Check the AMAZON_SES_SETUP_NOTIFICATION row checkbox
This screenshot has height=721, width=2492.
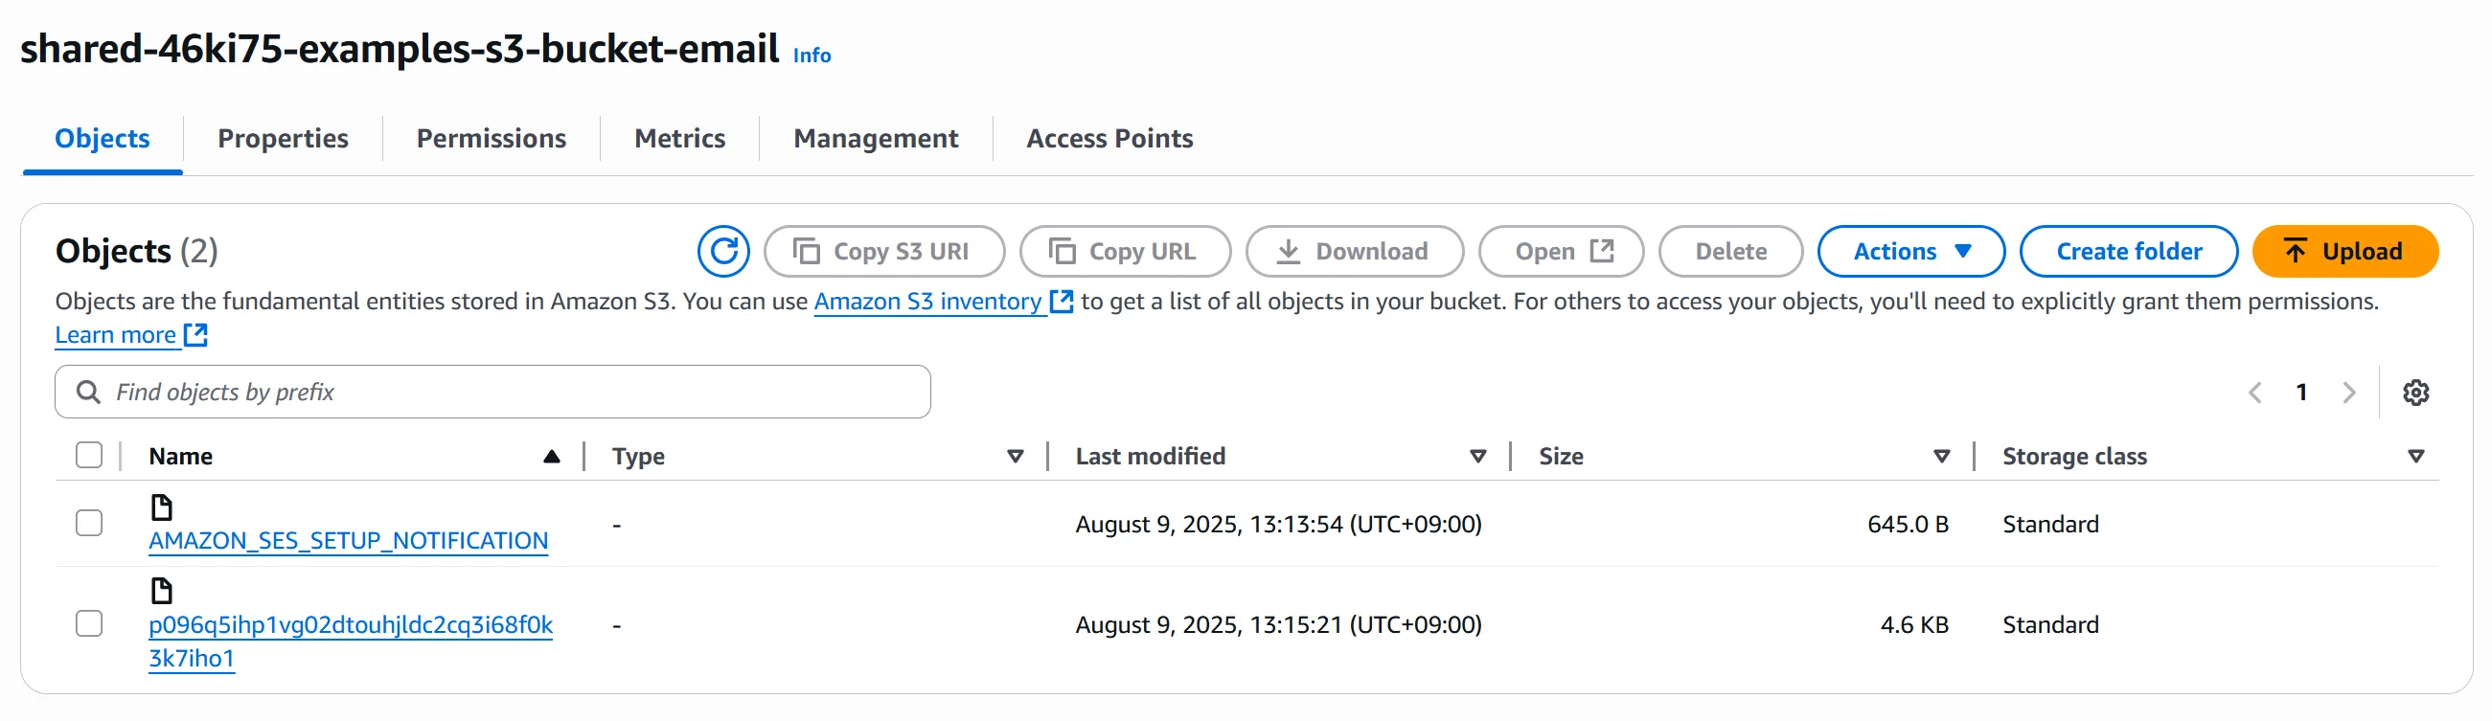pyautogui.click(x=89, y=523)
